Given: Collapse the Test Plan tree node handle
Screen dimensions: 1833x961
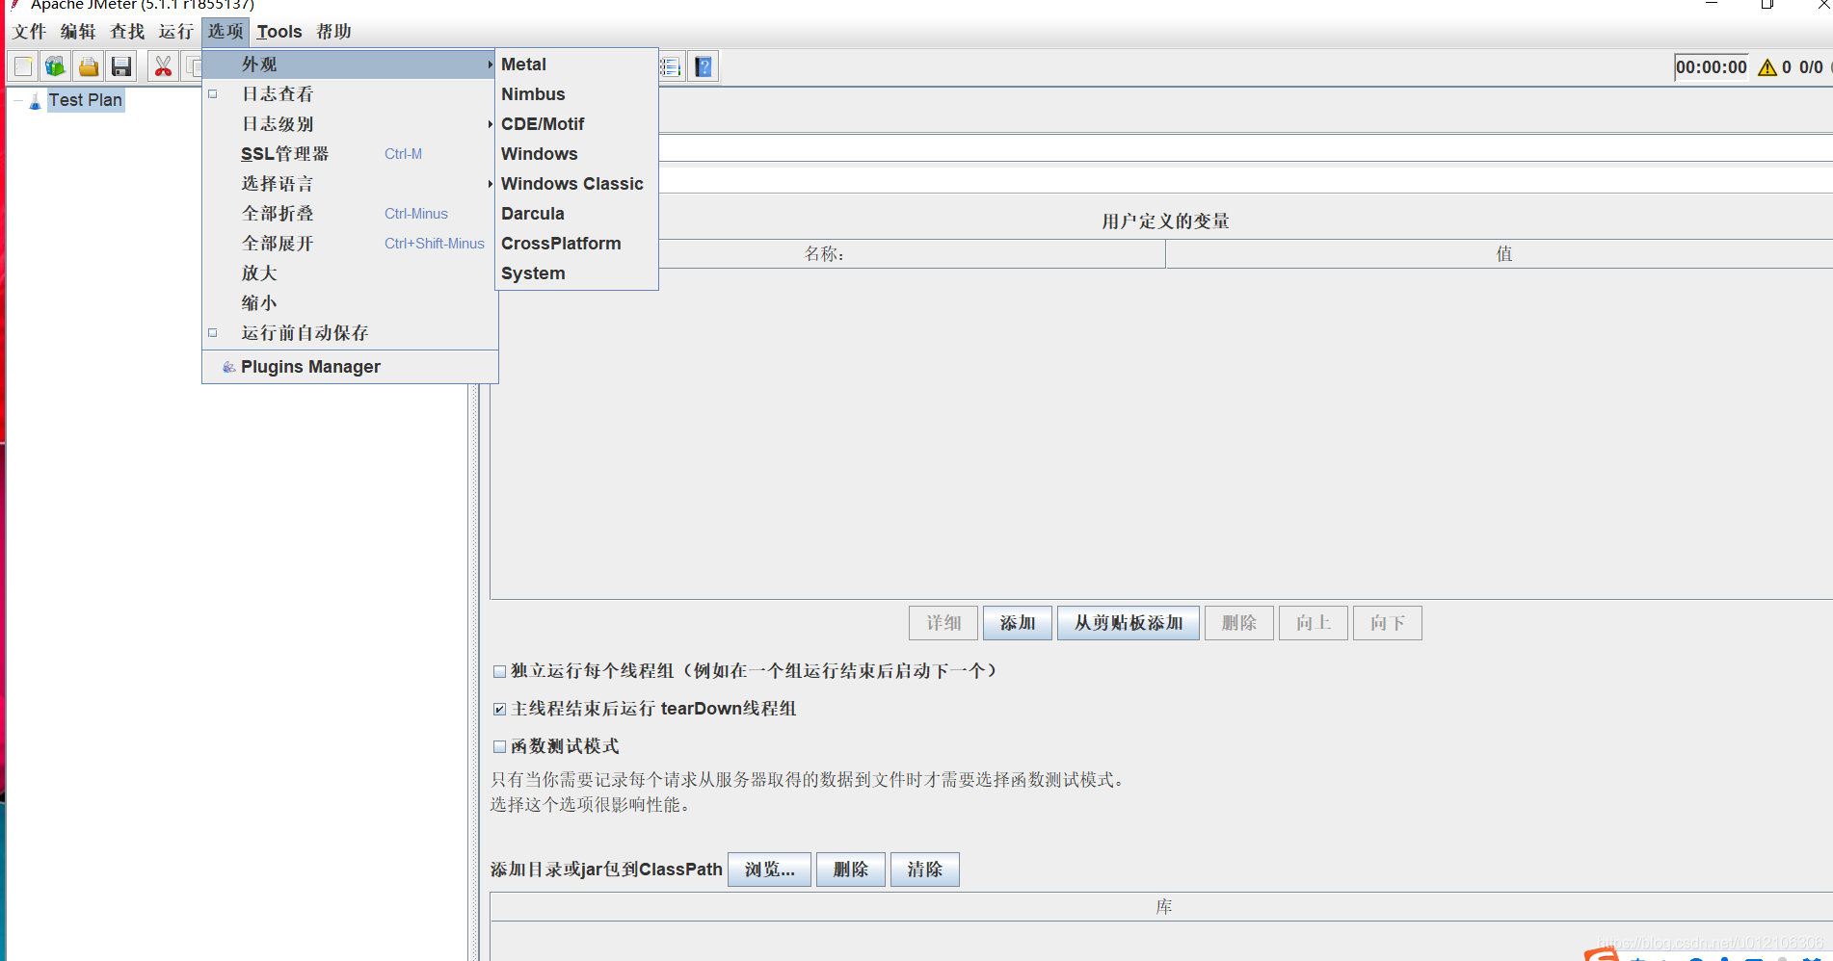Looking at the screenshot, I should tap(17, 100).
